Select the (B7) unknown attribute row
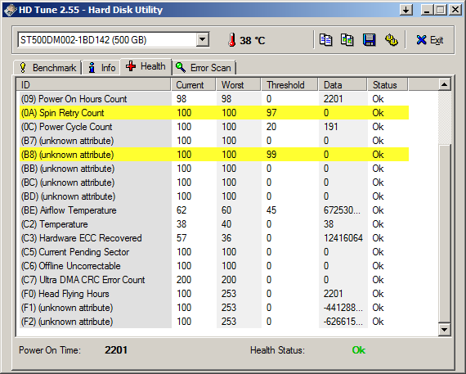The image size is (466, 374). click(214, 141)
